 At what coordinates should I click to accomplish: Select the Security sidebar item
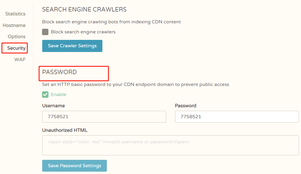tap(16, 48)
